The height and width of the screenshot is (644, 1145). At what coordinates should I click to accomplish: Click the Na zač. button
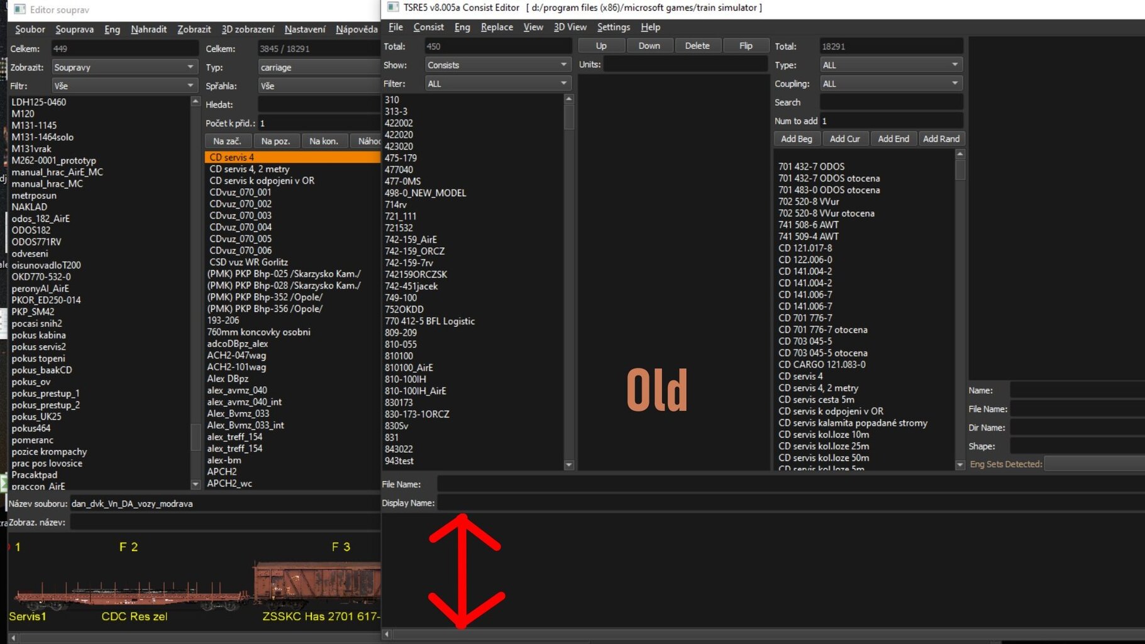click(227, 141)
